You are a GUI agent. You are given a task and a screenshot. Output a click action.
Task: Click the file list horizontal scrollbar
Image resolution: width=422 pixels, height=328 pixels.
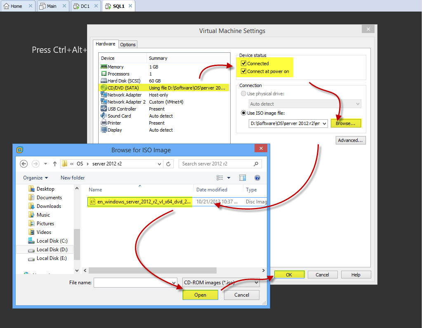(153, 270)
